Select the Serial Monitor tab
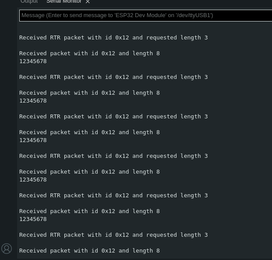 pyautogui.click(x=64, y=2)
